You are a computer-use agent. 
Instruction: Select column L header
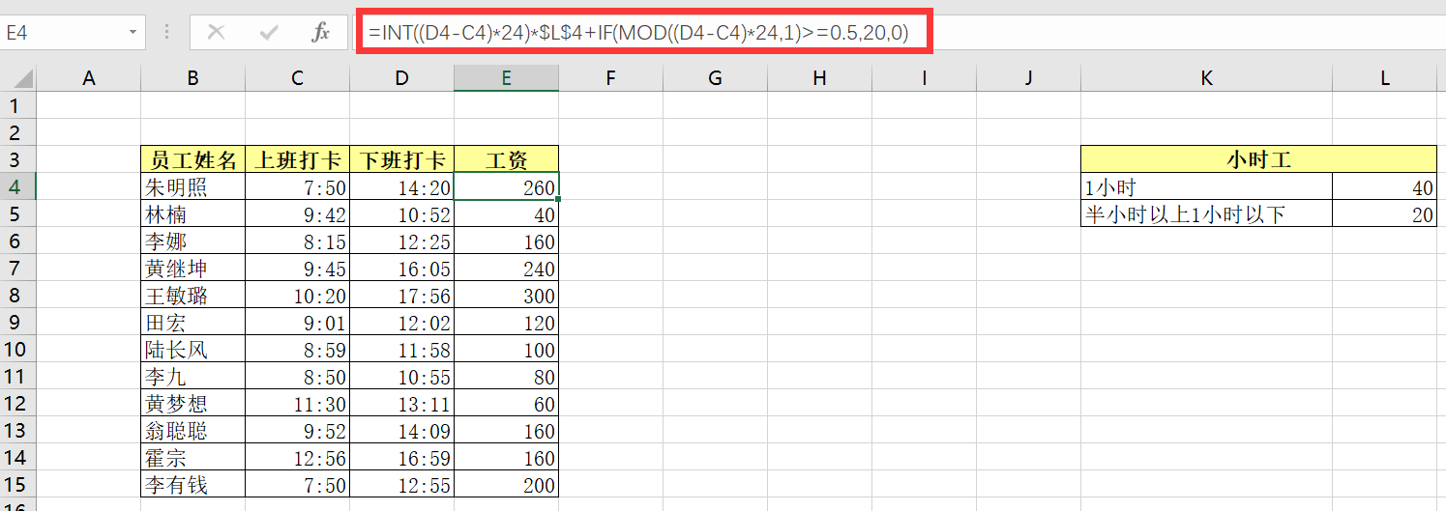[x=1385, y=78]
